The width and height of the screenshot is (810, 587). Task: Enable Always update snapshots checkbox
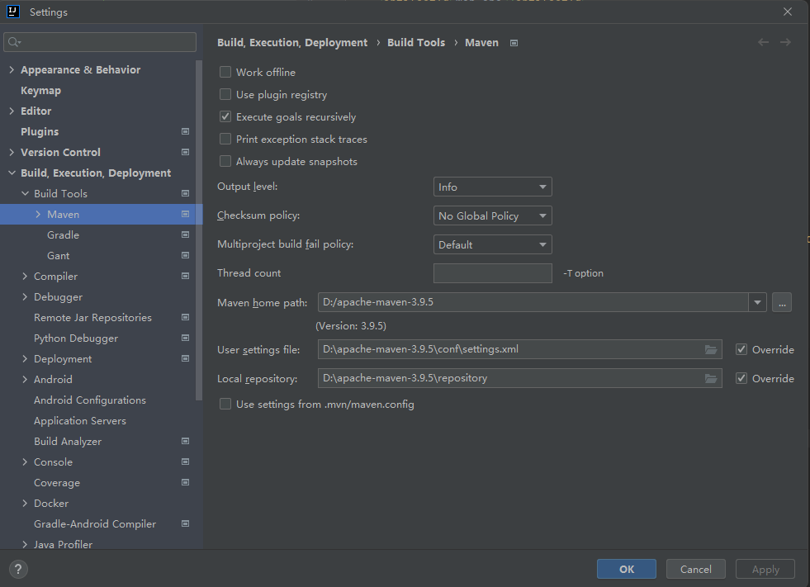pyautogui.click(x=225, y=161)
